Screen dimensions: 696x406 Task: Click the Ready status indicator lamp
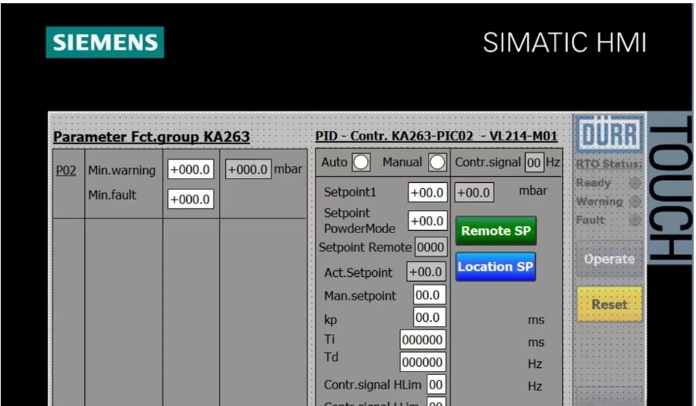635,183
